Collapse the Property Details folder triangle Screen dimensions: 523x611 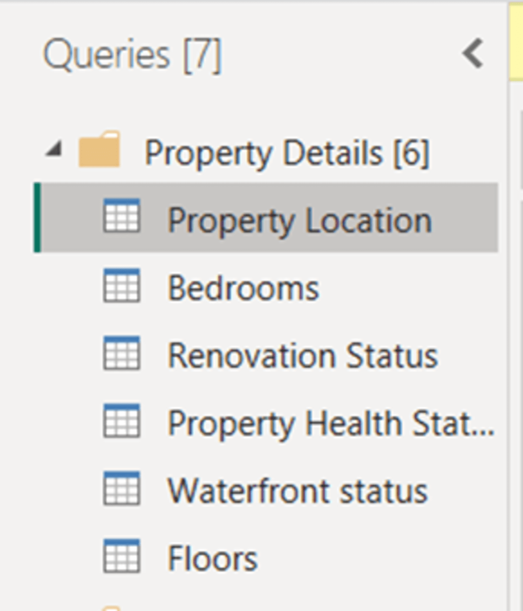pos(54,150)
